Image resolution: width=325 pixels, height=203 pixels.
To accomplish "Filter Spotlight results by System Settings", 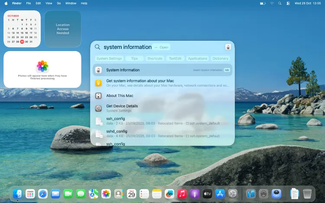I will pos(109,58).
